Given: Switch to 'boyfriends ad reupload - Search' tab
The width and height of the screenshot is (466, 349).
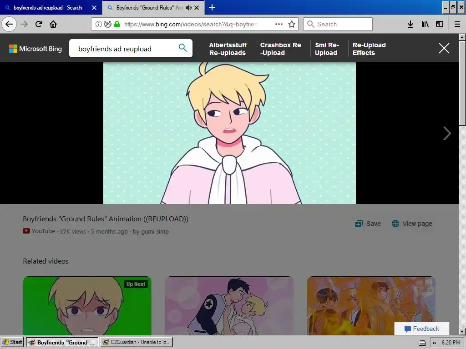Looking at the screenshot, I should (x=48, y=8).
